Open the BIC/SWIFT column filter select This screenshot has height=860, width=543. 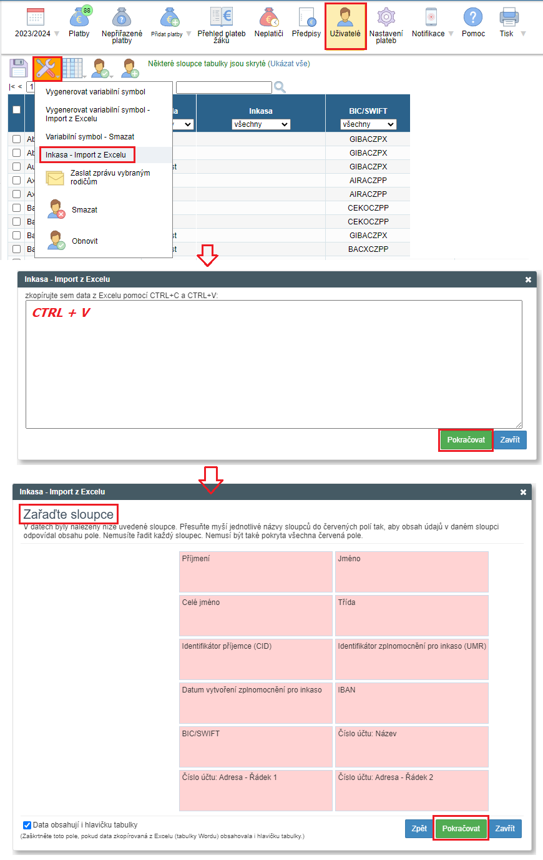click(x=368, y=124)
